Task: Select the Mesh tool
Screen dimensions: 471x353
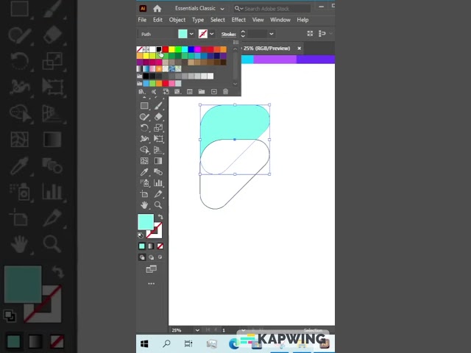Action: click(144, 161)
